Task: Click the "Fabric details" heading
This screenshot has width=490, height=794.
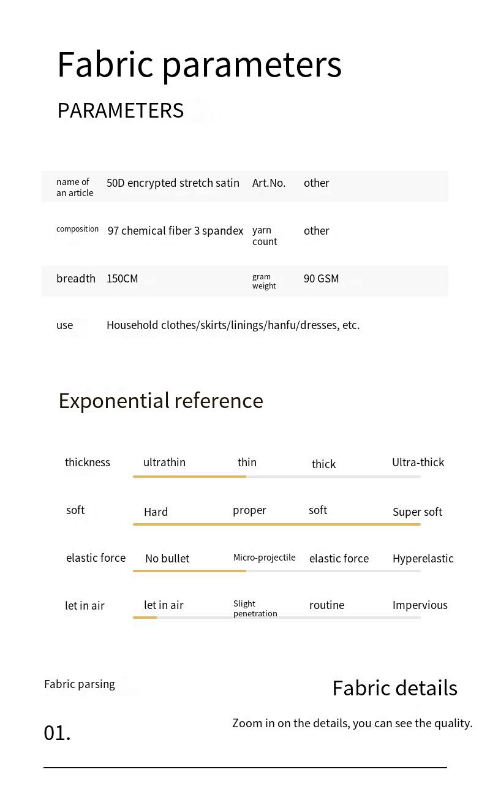Action: [394, 688]
